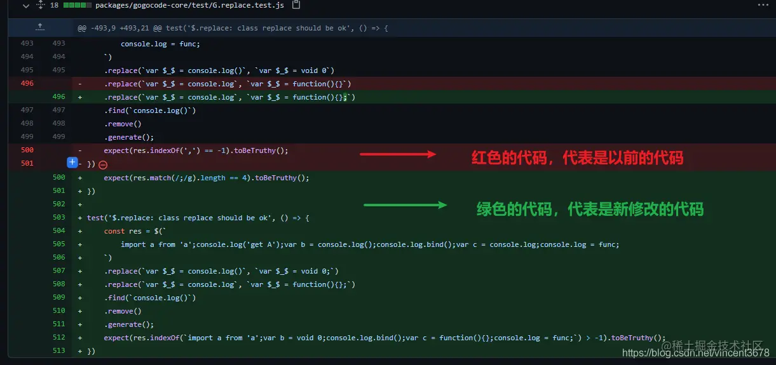Screen dimensions: 776x365
Task: Click added 'test('$.replace: class replace...' on line 503
Action: [198, 218]
